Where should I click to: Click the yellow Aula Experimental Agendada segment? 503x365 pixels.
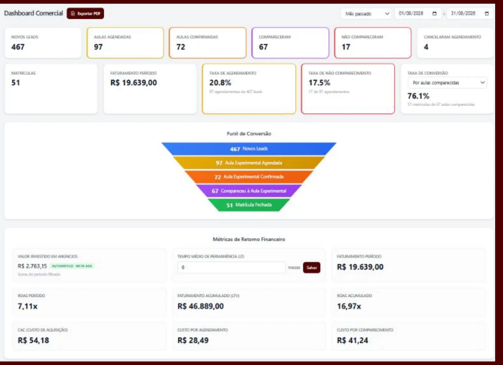pyautogui.click(x=249, y=163)
